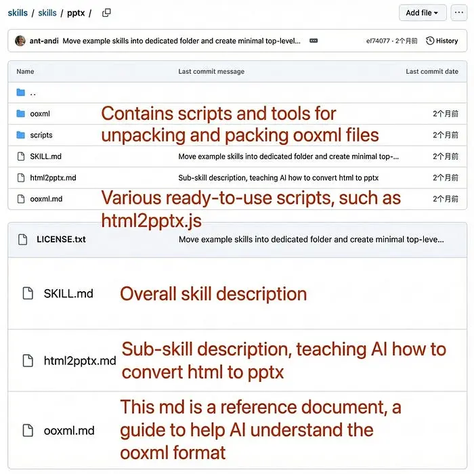
Task: Click the Last commit date column header
Action: 431,71
